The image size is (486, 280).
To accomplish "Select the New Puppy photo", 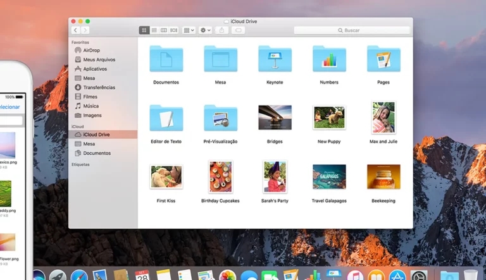I will click(329, 118).
